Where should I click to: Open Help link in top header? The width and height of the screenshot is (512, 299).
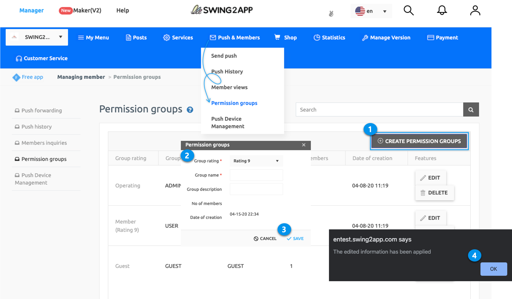point(123,10)
